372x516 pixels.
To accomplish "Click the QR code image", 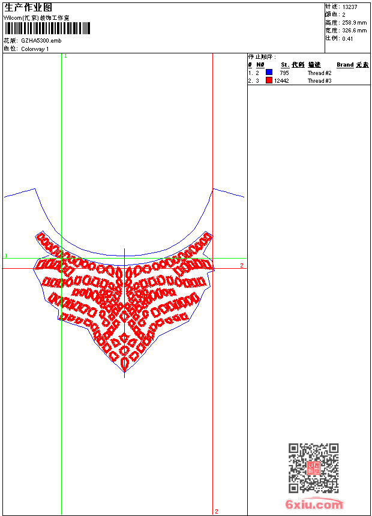I will (313, 468).
